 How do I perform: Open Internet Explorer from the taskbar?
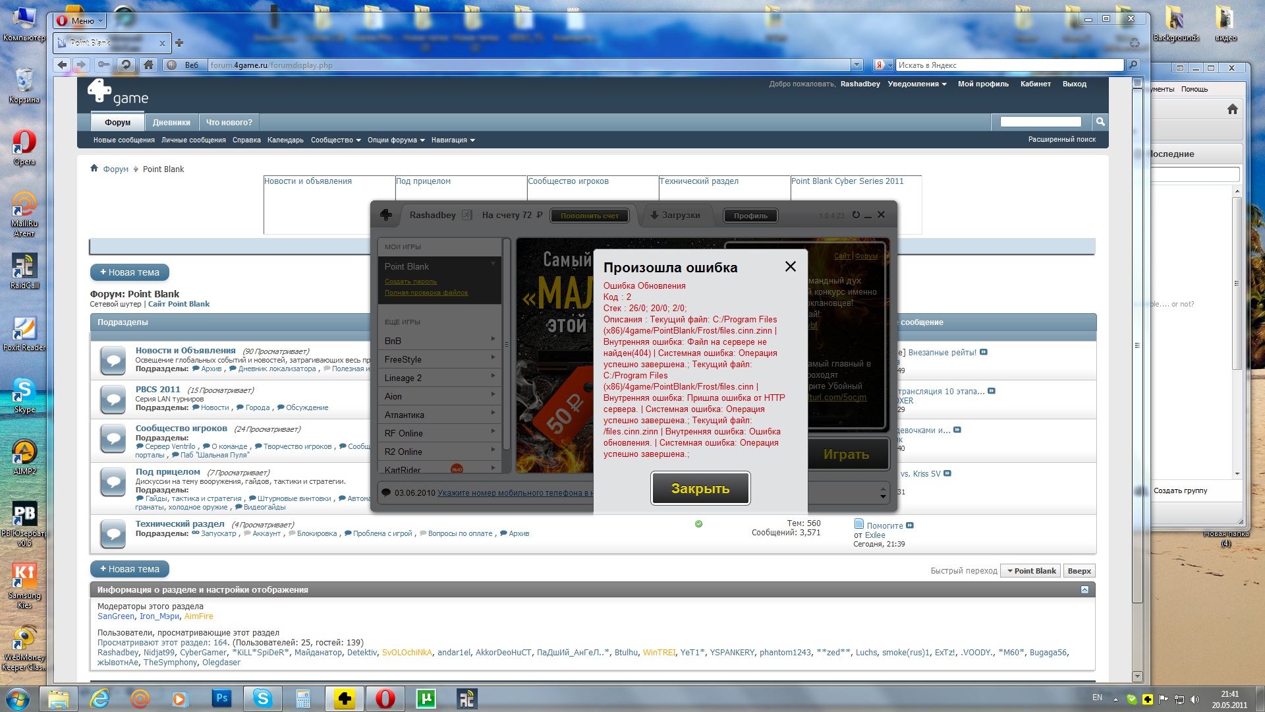pyautogui.click(x=99, y=698)
